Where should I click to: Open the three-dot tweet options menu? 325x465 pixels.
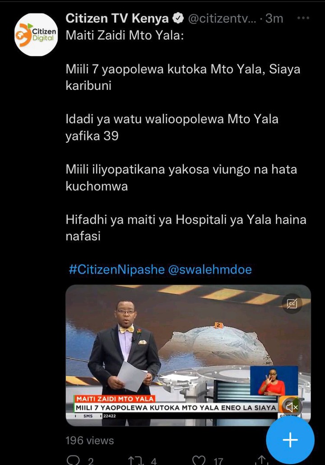(x=303, y=18)
